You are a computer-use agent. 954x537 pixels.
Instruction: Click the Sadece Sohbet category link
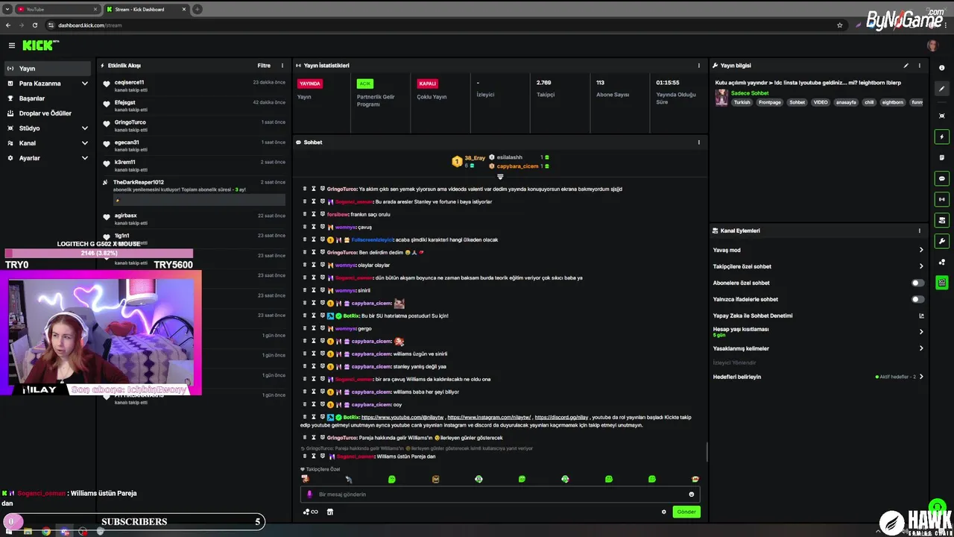750,93
